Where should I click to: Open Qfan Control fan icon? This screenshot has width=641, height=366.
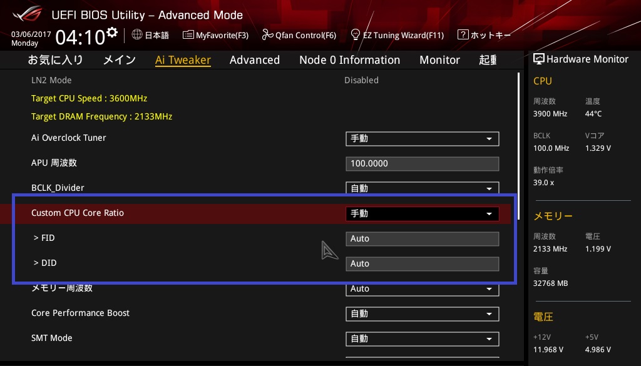click(267, 34)
